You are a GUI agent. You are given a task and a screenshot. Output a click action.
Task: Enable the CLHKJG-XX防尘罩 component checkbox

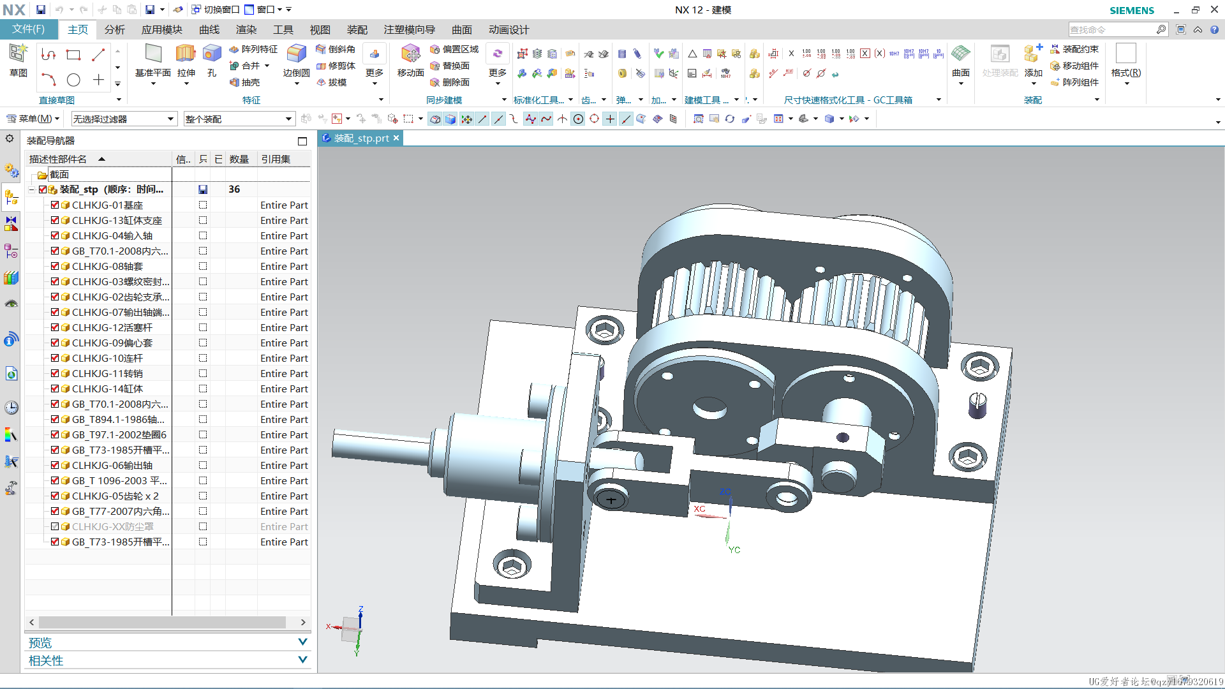(x=55, y=526)
